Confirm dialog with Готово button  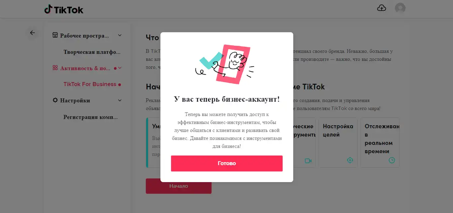[227, 163]
